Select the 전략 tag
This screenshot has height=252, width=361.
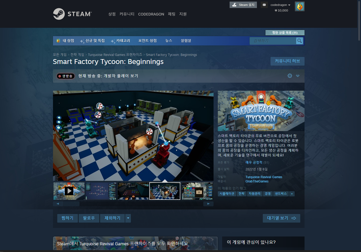(242, 194)
